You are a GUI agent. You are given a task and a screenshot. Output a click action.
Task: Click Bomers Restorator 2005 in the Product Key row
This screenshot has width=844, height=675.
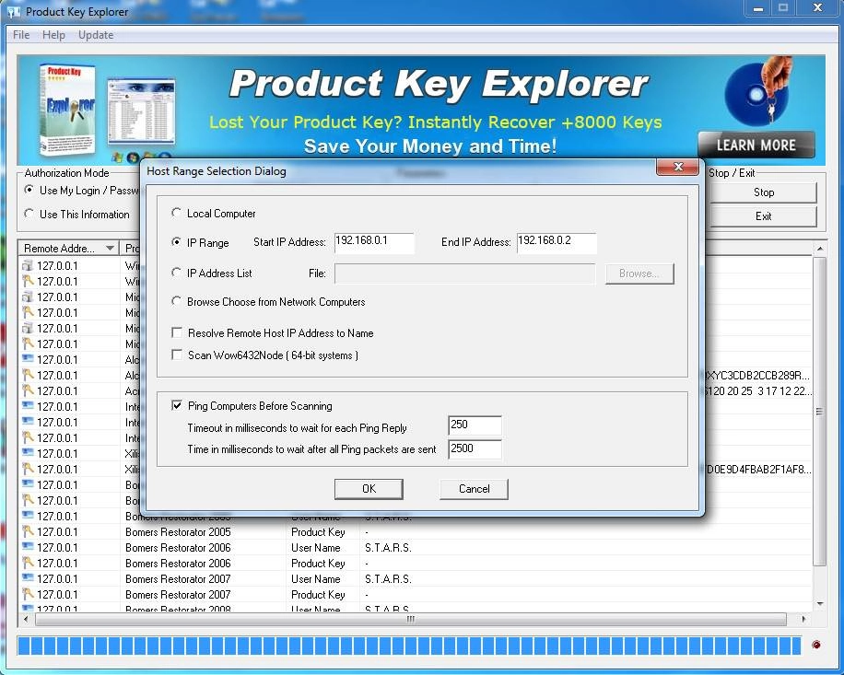pyautogui.click(x=178, y=532)
